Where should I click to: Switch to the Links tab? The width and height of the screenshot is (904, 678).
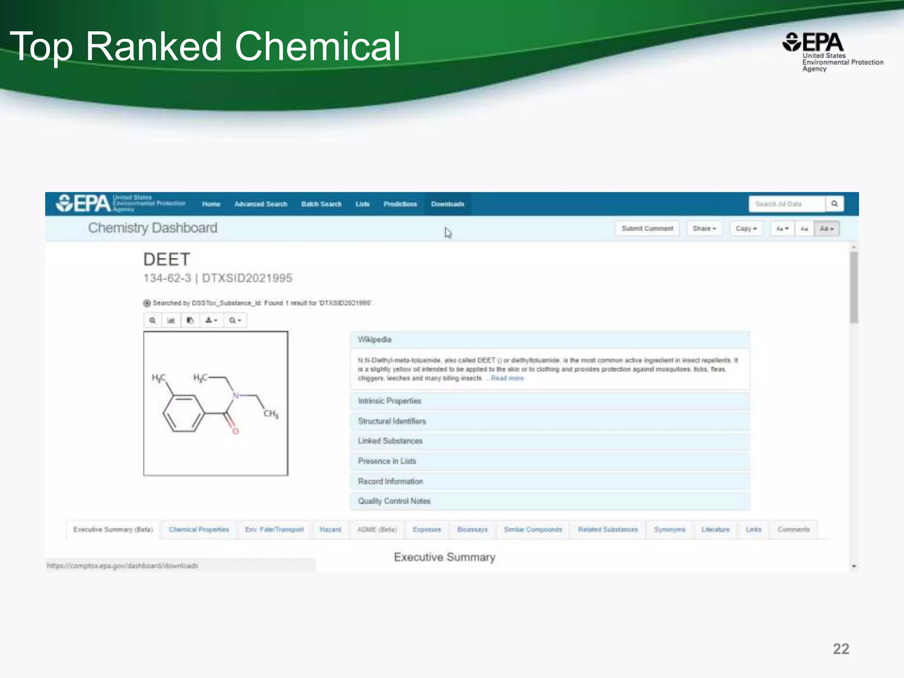coord(753,530)
